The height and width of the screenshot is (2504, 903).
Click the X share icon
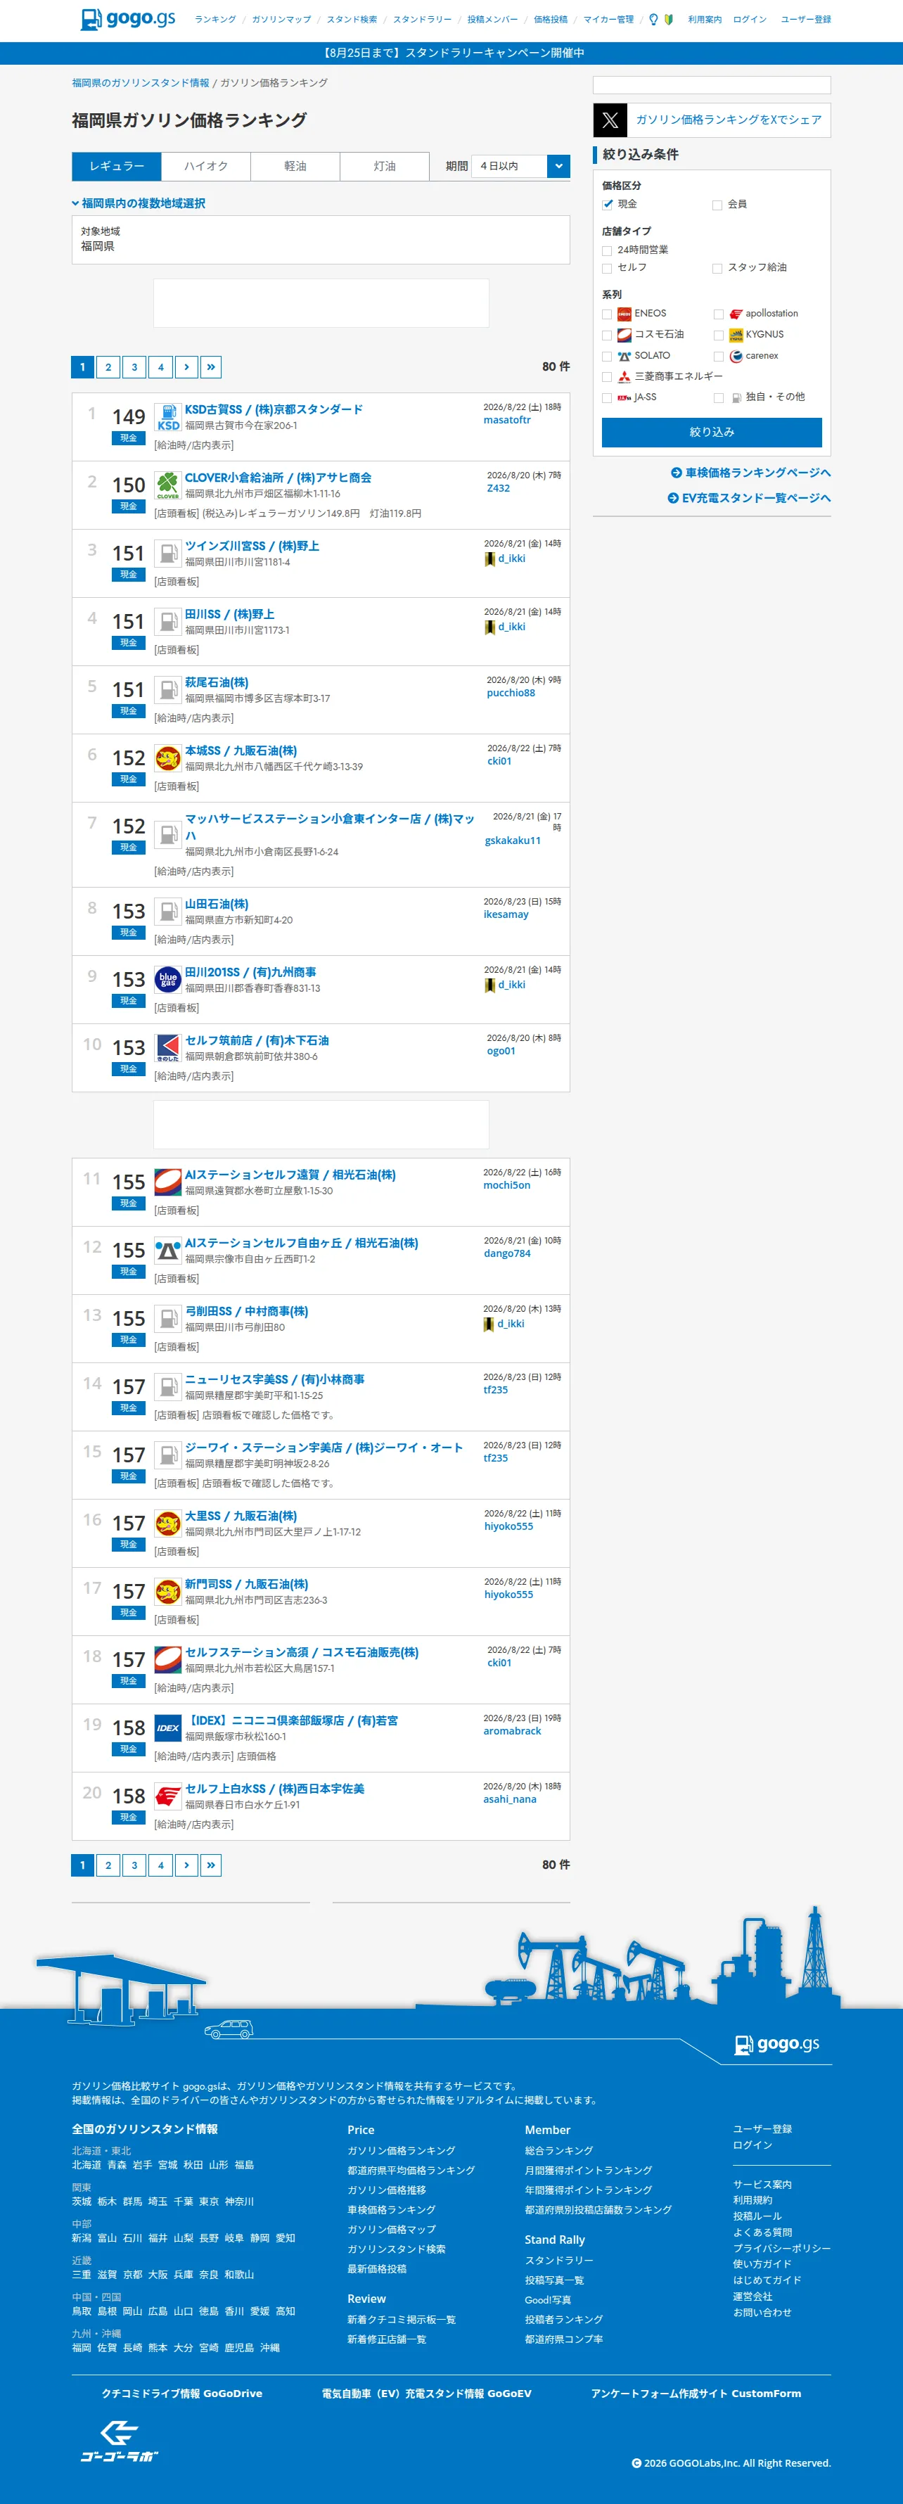coord(610,120)
